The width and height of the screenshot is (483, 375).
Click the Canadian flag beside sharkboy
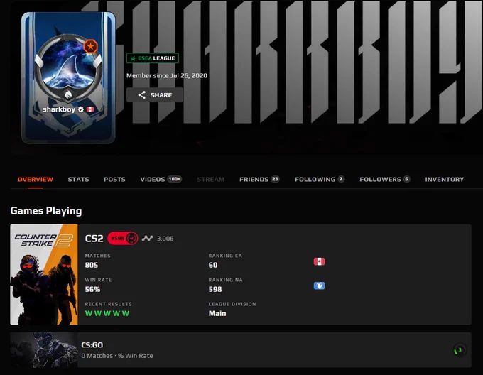click(x=90, y=109)
